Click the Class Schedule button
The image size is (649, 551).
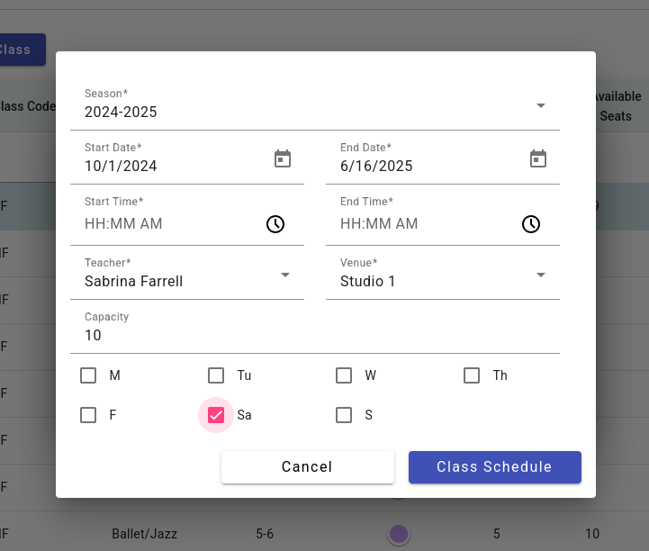(494, 467)
